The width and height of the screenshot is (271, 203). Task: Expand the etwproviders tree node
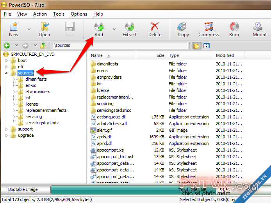(x=14, y=92)
